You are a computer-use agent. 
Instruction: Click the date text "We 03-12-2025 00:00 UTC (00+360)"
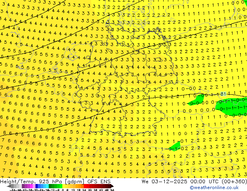tap(194, 181)
